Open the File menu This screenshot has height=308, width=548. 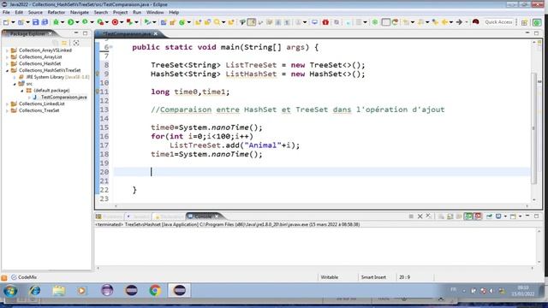(x=6, y=12)
